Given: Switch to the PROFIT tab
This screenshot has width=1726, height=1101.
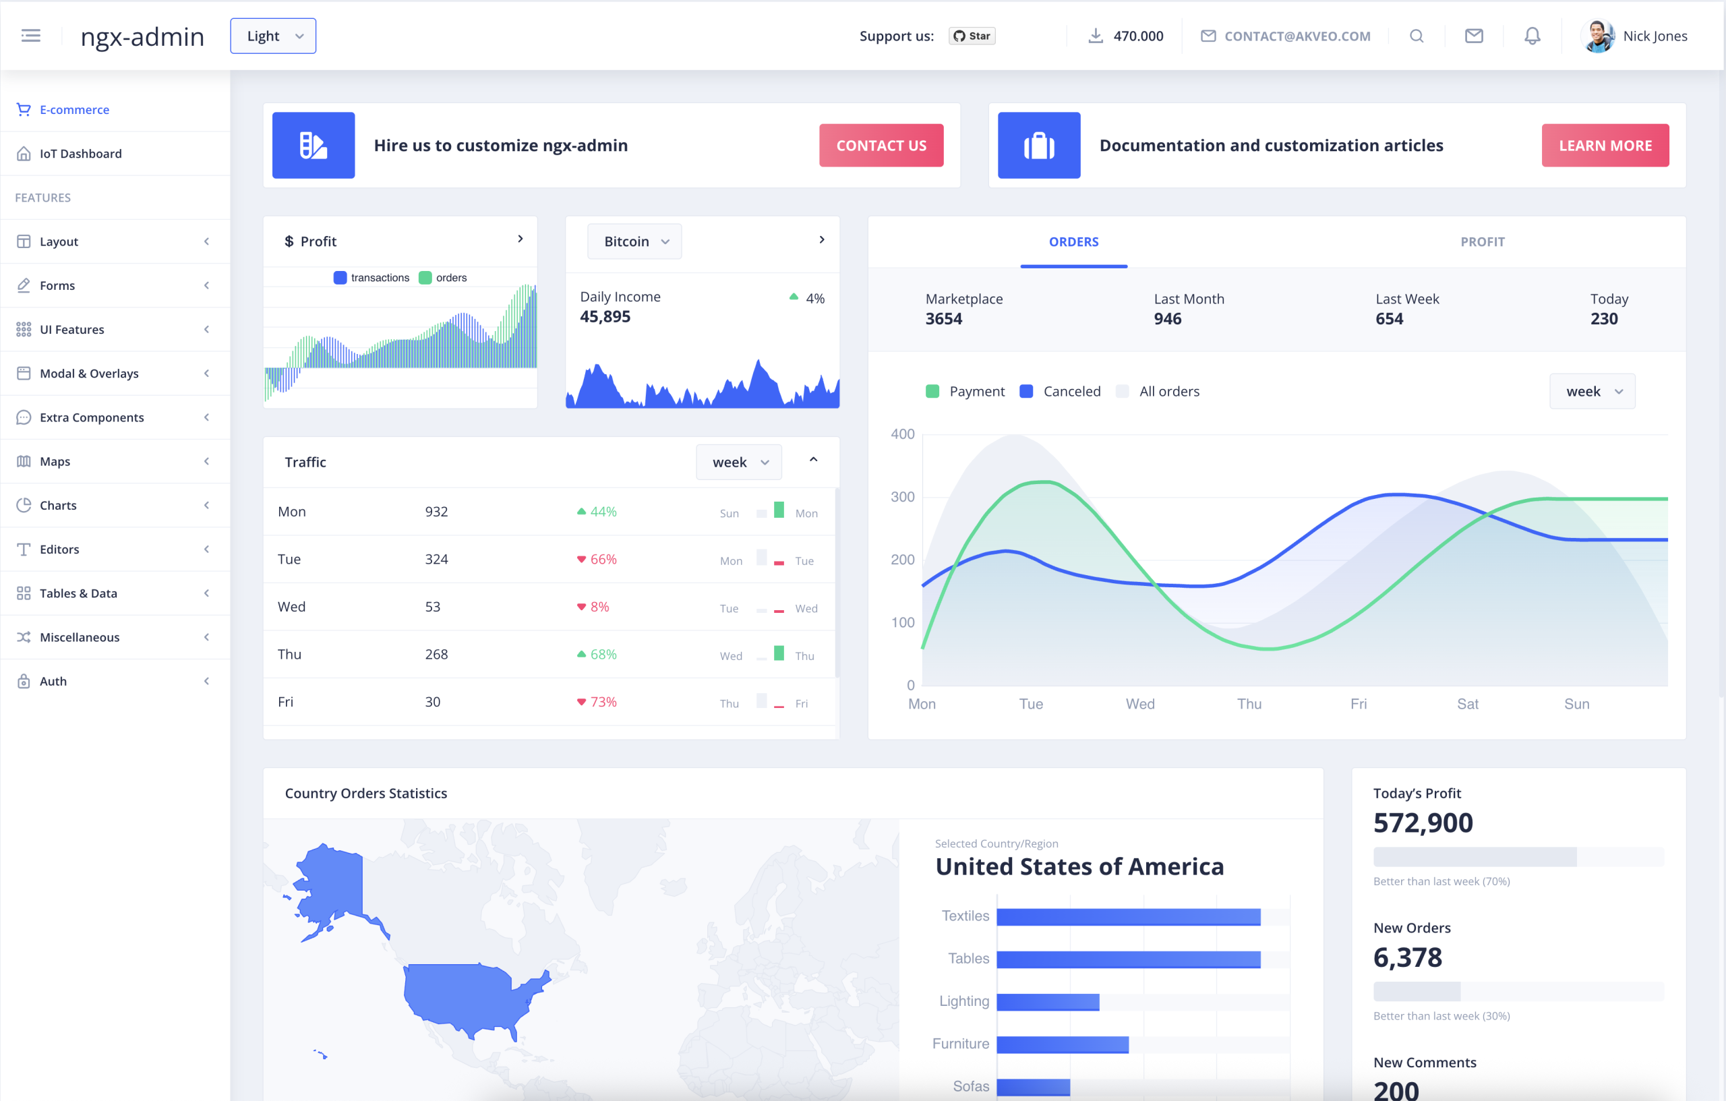Looking at the screenshot, I should tap(1483, 241).
